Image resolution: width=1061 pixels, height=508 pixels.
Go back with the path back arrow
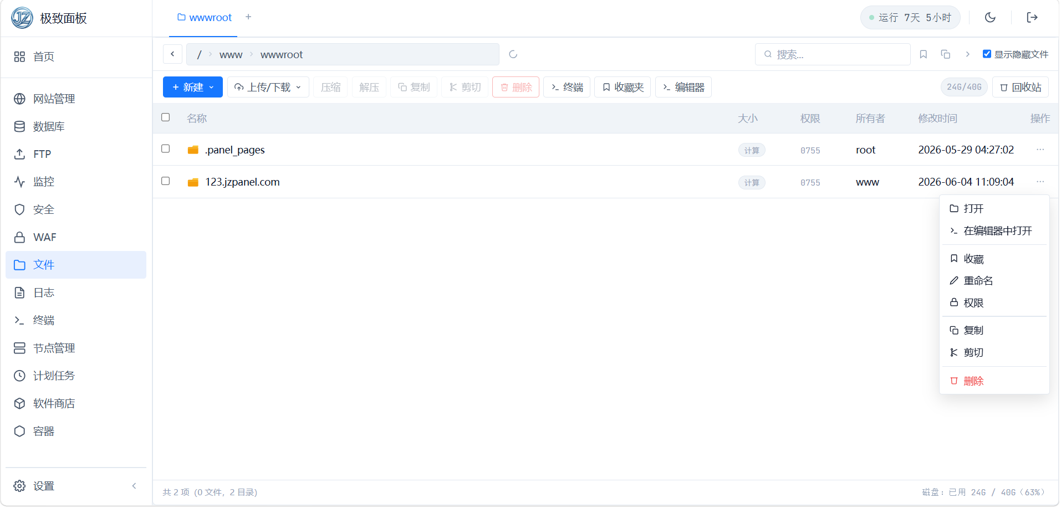coord(172,54)
